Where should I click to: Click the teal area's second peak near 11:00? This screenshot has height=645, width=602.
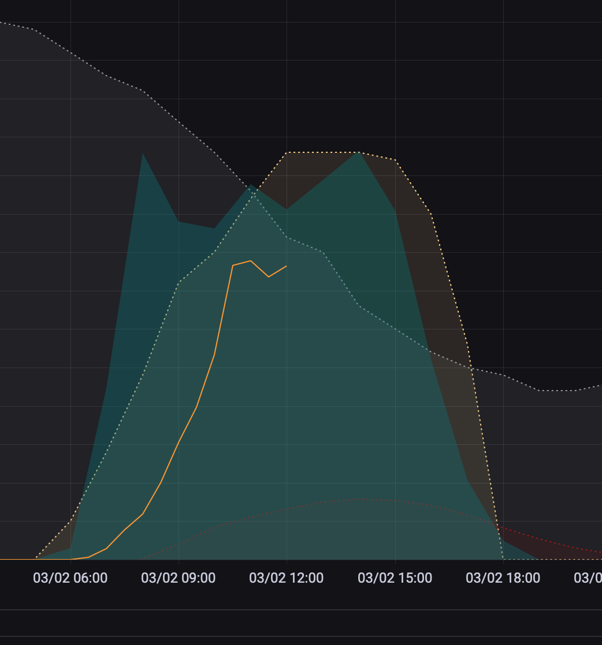pos(250,185)
